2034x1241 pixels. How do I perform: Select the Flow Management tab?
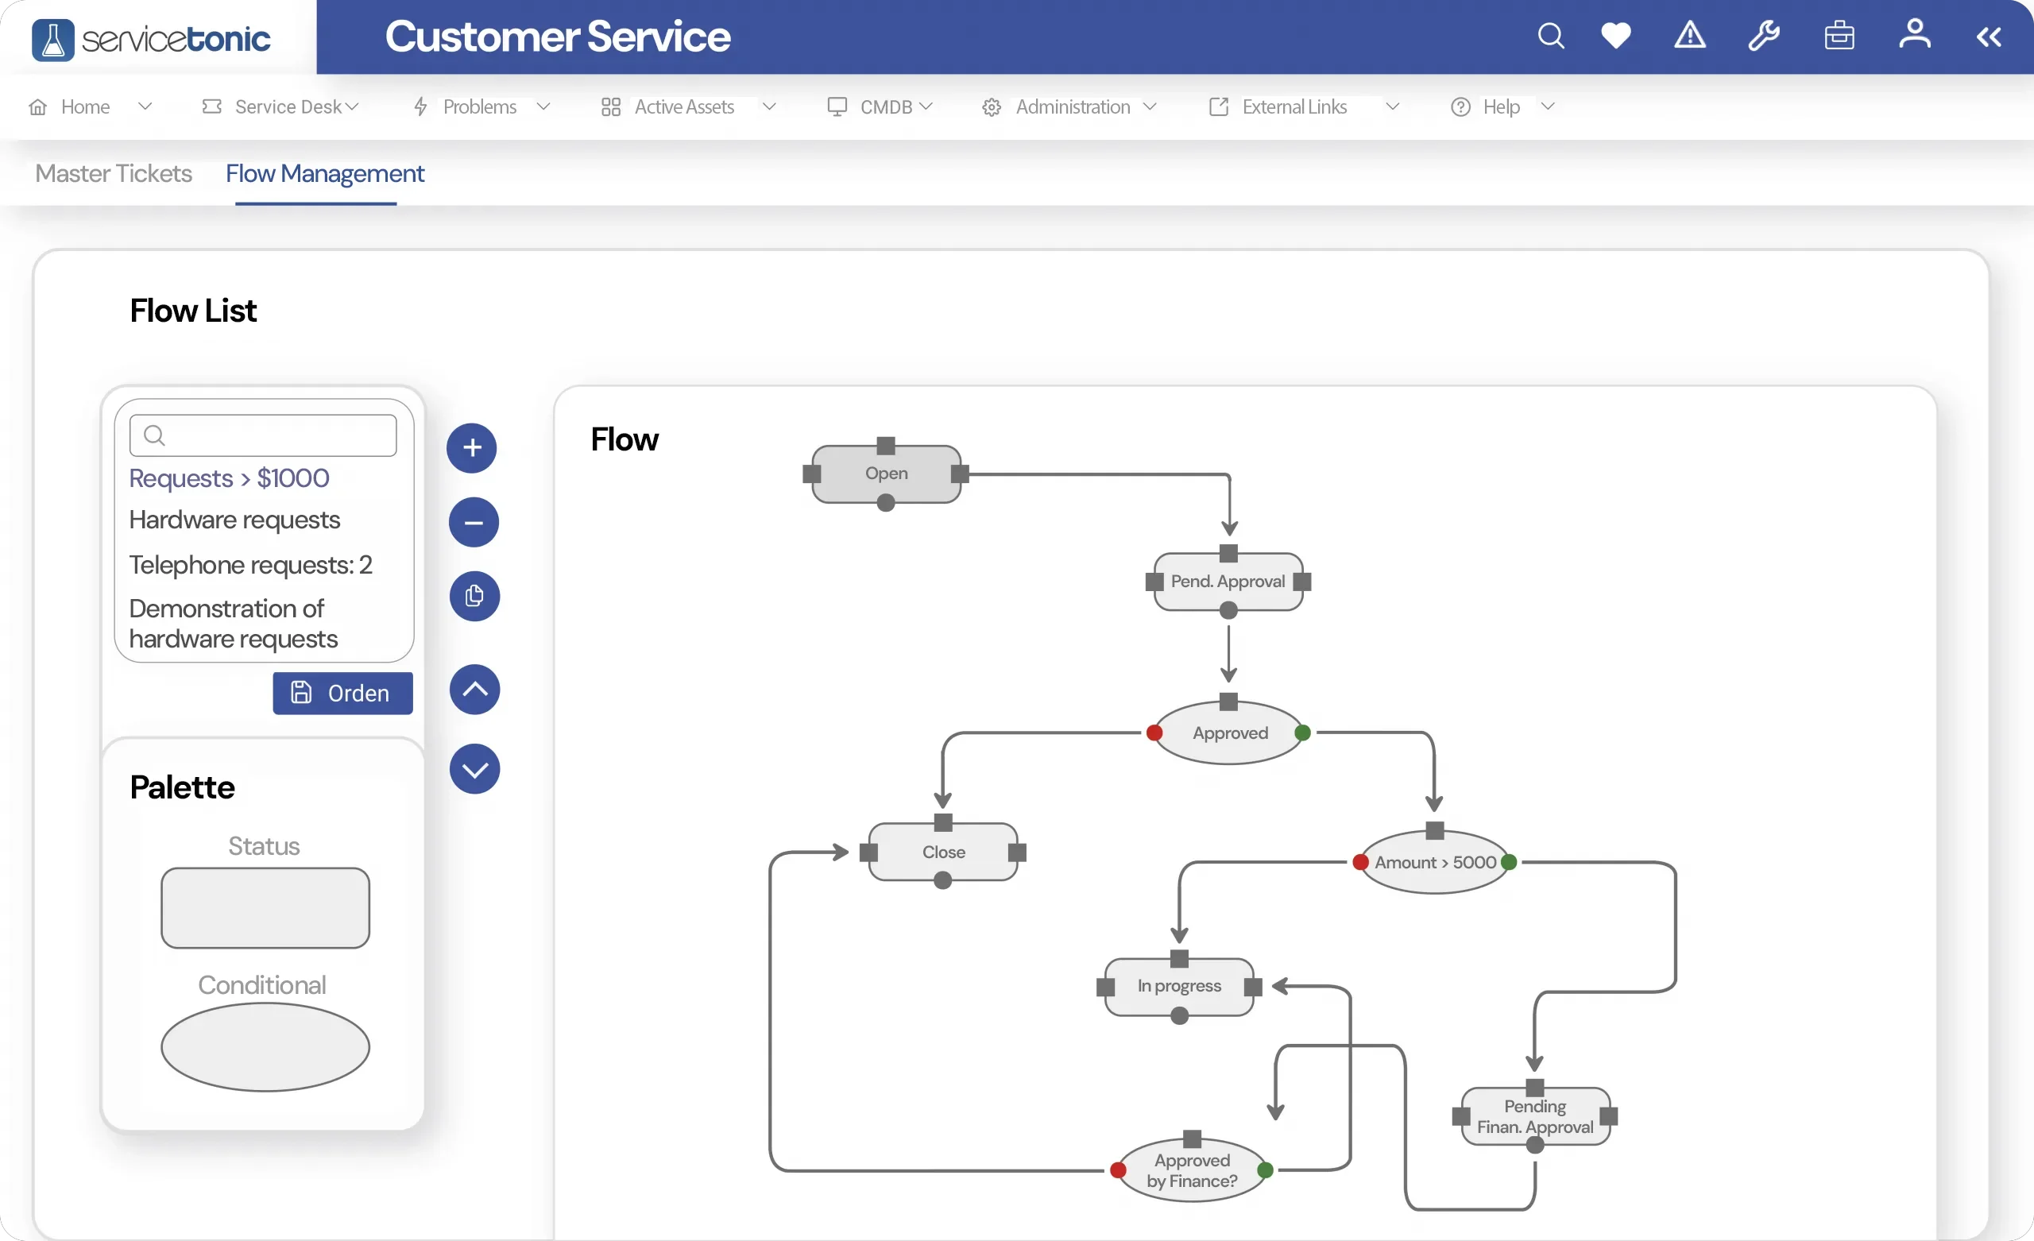click(x=324, y=173)
